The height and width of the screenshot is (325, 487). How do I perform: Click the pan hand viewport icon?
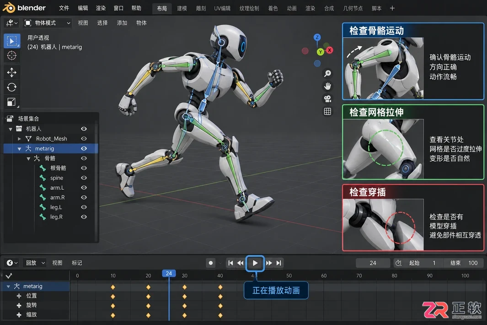[327, 86]
